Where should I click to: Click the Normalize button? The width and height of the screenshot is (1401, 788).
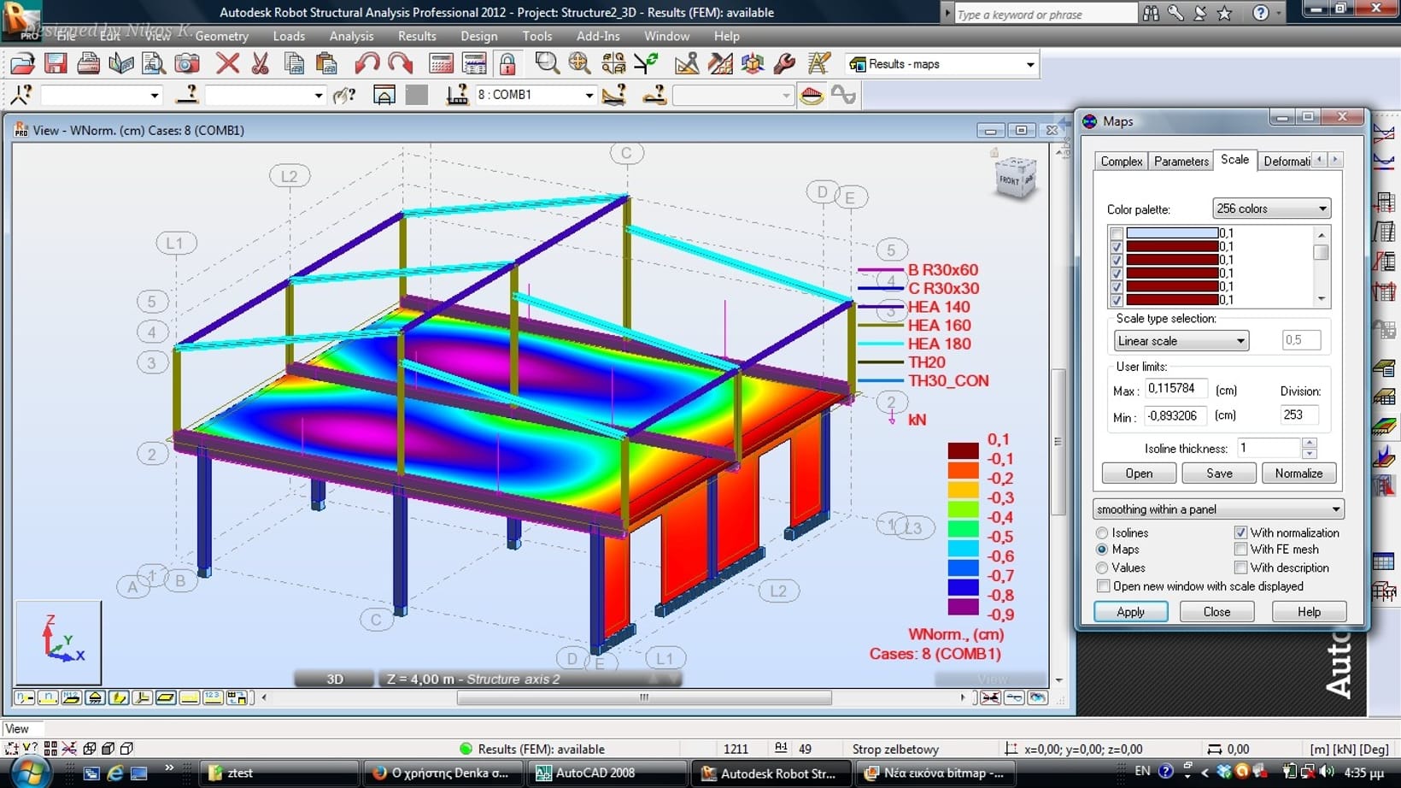point(1298,473)
